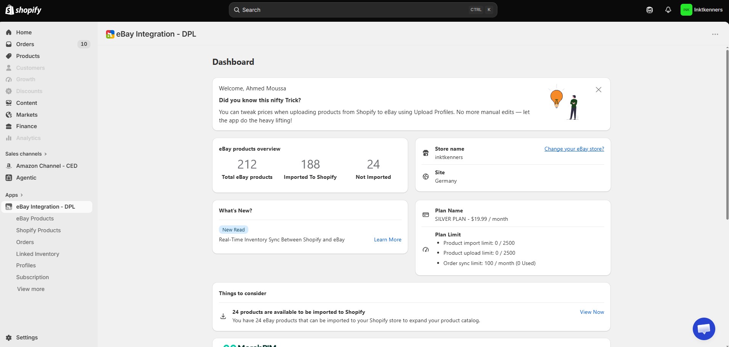The height and width of the screenshot is (347, 729).
Task: Open Subscription submenu item
Action: coord(32,277)
